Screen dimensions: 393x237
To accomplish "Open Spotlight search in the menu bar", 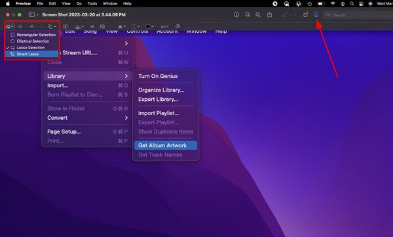I will 352,4.
